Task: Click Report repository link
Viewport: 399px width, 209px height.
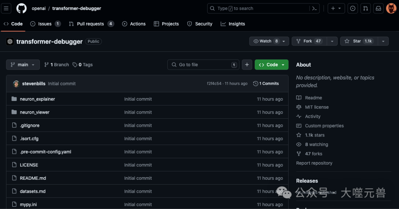Action: 314,163
